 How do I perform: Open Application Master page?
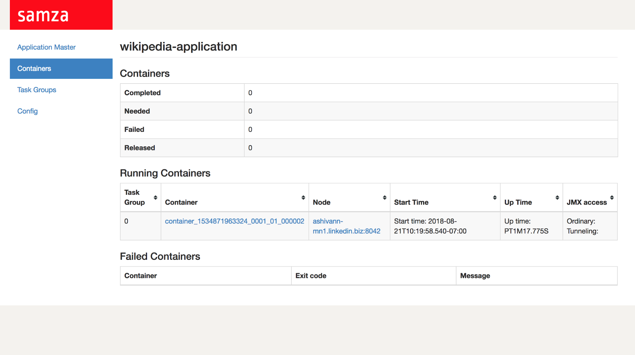click(46, 47)
